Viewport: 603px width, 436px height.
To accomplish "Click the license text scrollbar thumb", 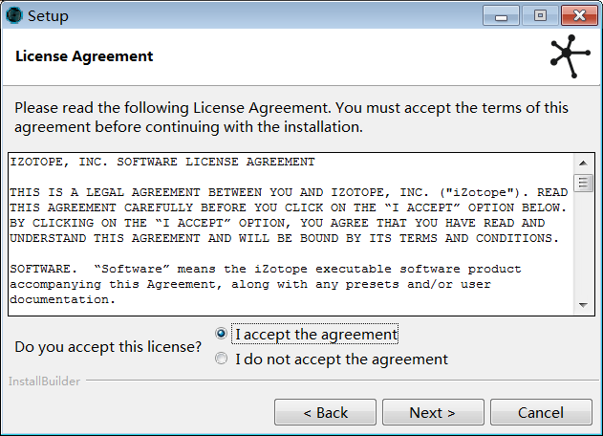I will pyautogui.click(x=583, y=182).
